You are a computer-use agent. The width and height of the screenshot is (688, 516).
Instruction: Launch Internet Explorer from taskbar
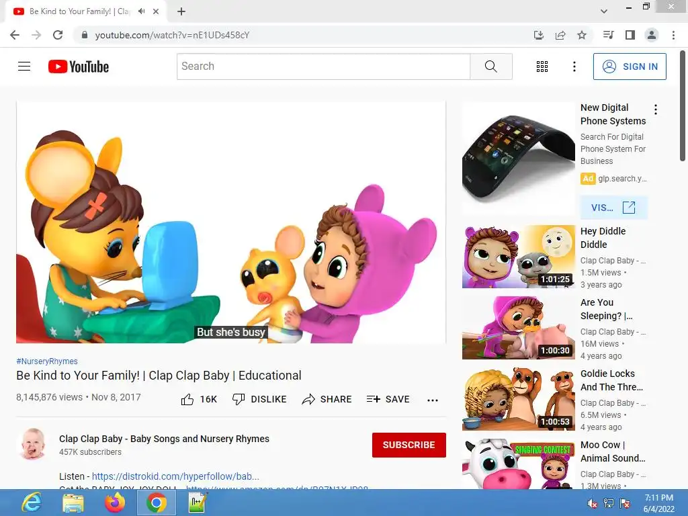tap(32, 503)
